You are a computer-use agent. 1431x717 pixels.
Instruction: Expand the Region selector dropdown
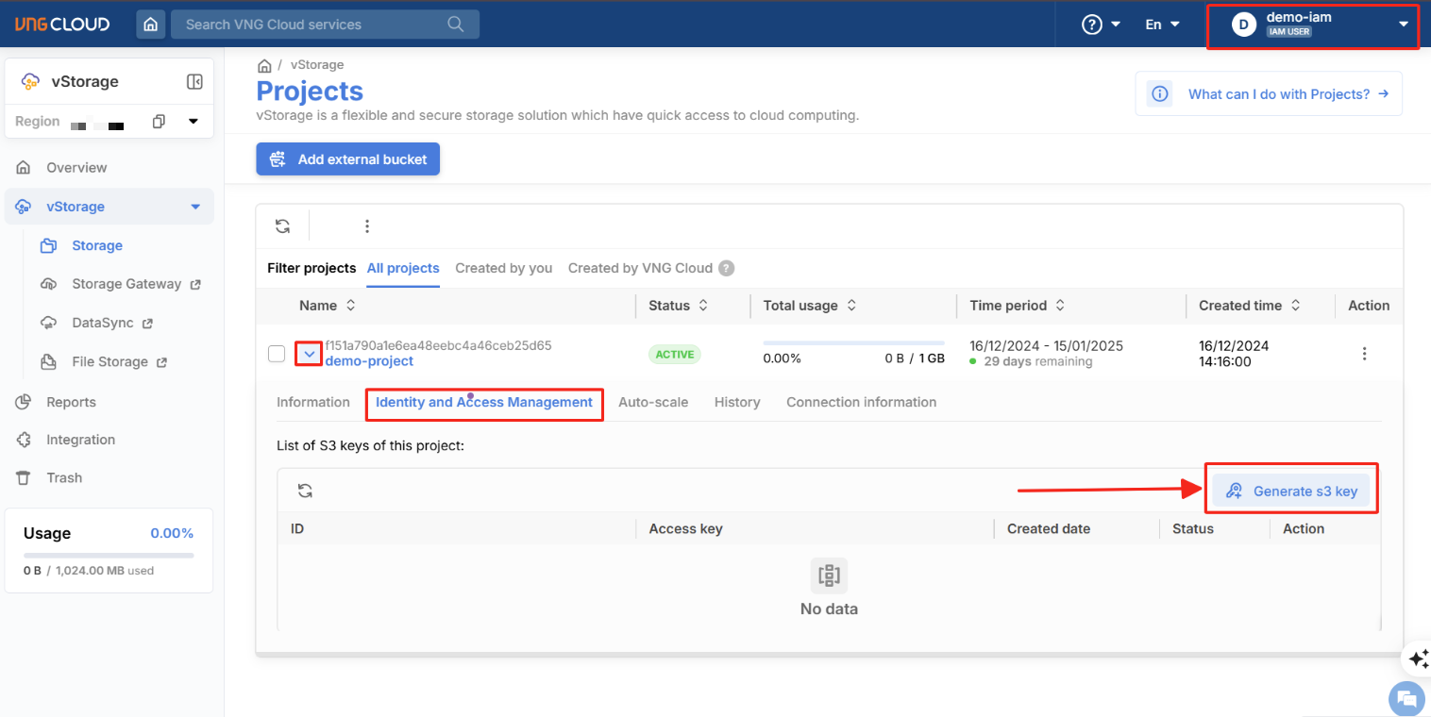click(194, 122)
